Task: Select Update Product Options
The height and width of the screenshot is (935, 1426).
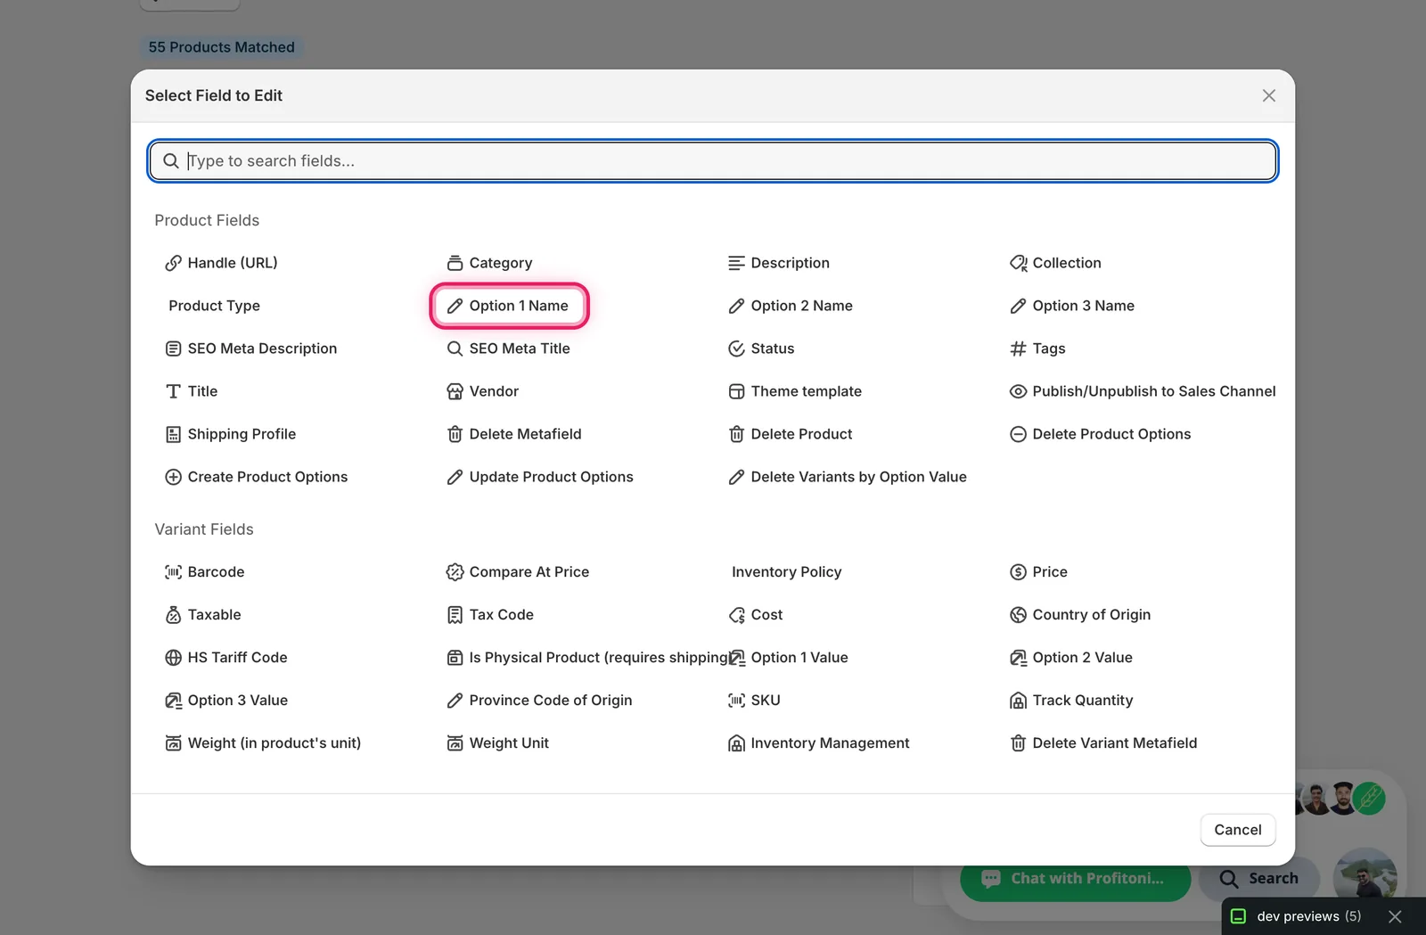Action: [x=540, y=477]
